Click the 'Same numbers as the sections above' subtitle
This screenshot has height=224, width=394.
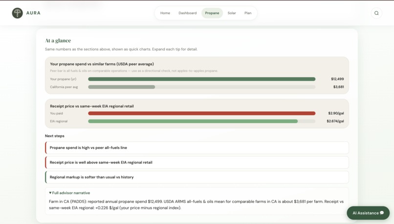coord(121,49)
